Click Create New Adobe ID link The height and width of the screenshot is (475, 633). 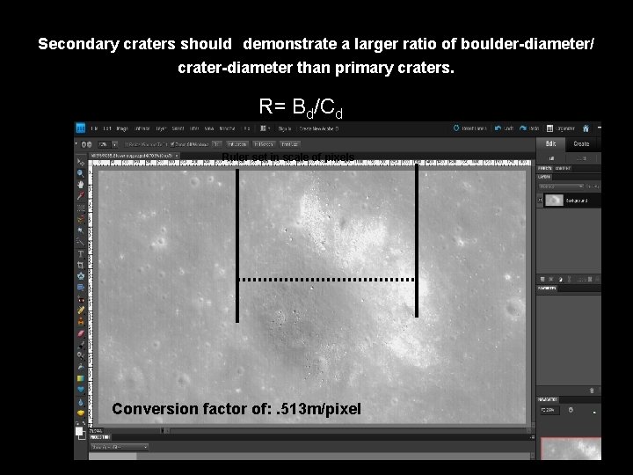tap(318, 128)
